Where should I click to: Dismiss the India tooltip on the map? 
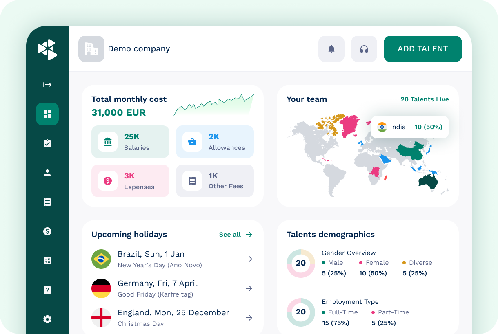pos(409,127)
